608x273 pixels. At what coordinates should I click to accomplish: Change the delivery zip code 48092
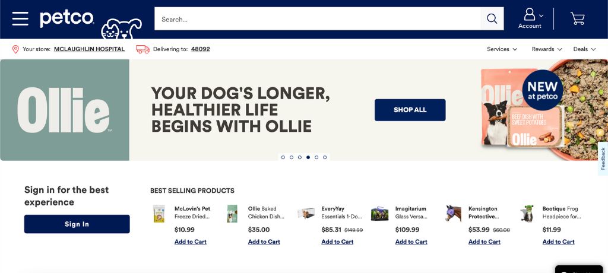(x=201, y=49)
